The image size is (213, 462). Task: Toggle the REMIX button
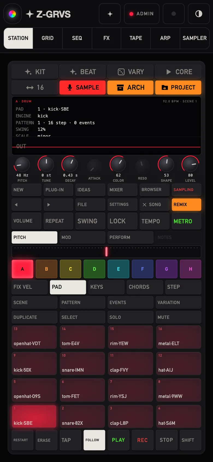coord(187,204)
